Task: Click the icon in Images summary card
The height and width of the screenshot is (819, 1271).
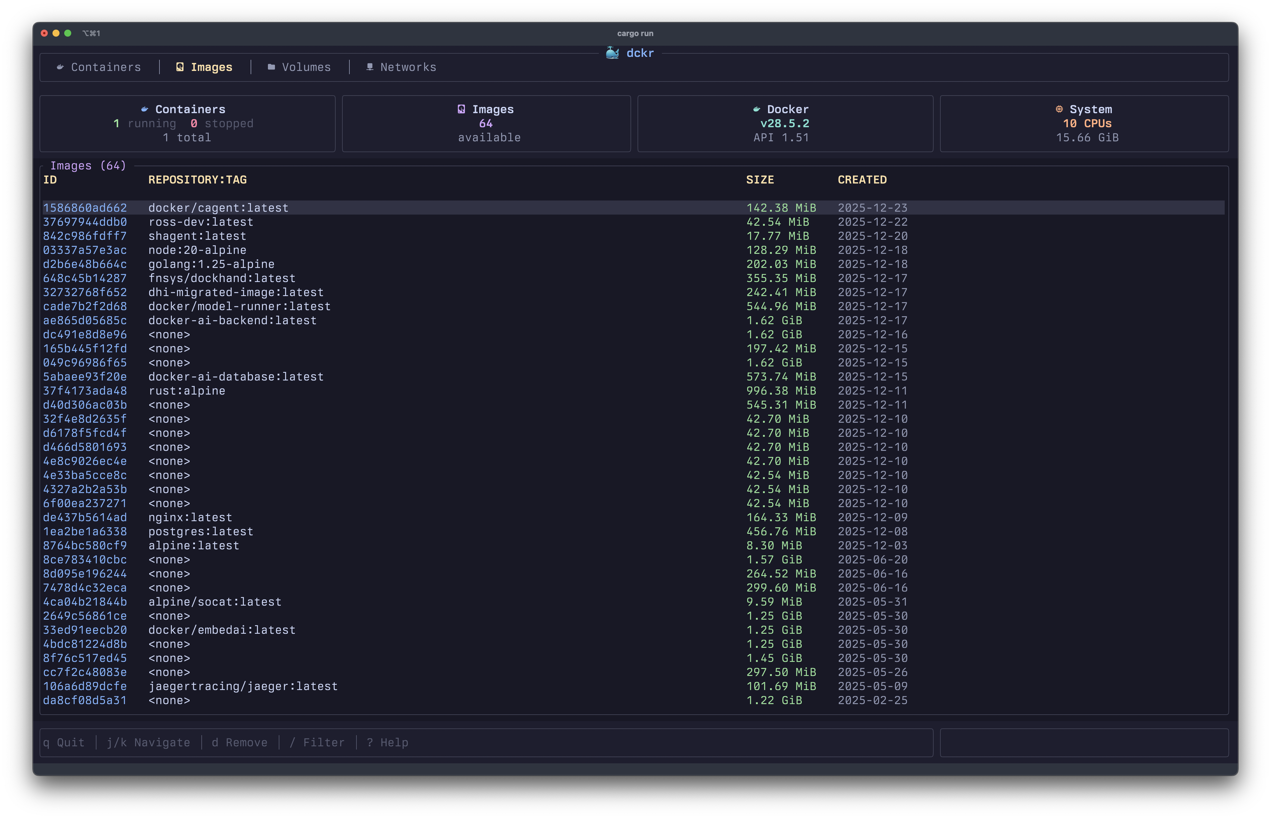Action: point(461,109)
